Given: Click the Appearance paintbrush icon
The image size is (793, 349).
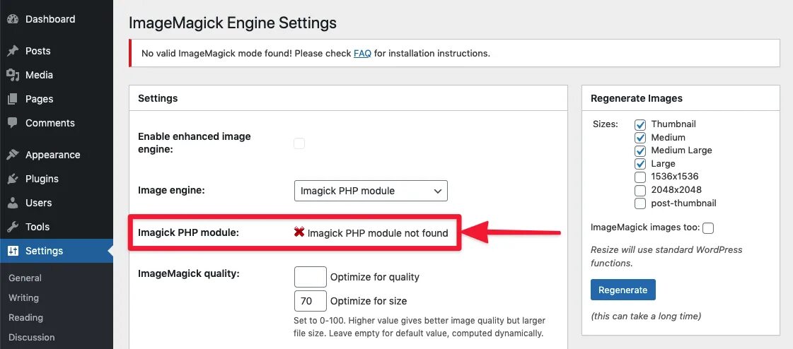Looking at the screenshot, I should (x=12, y=155).
